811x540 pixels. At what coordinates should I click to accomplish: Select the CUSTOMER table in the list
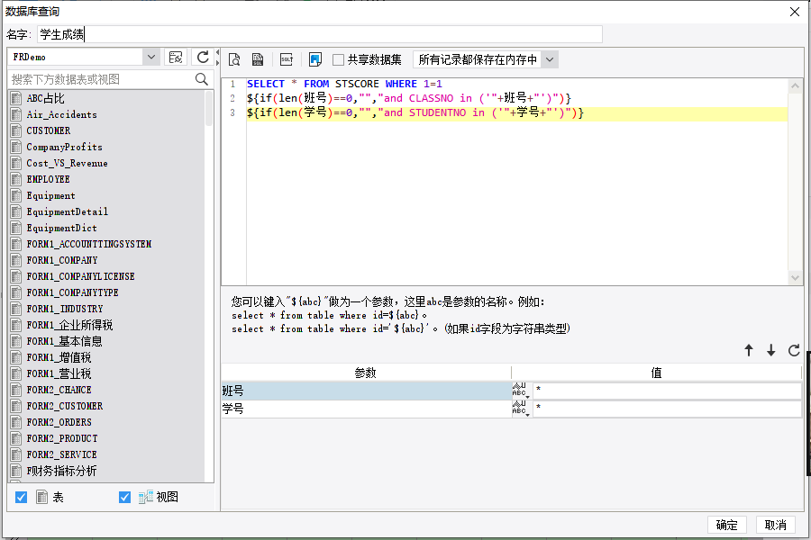coord(49,130)
